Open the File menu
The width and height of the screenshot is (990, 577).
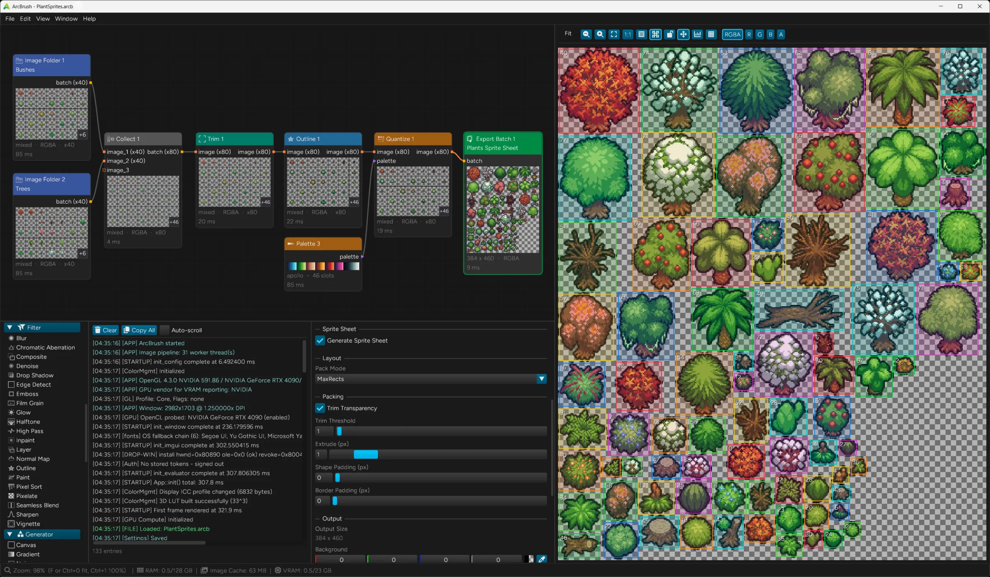click(x=10, y=19)
